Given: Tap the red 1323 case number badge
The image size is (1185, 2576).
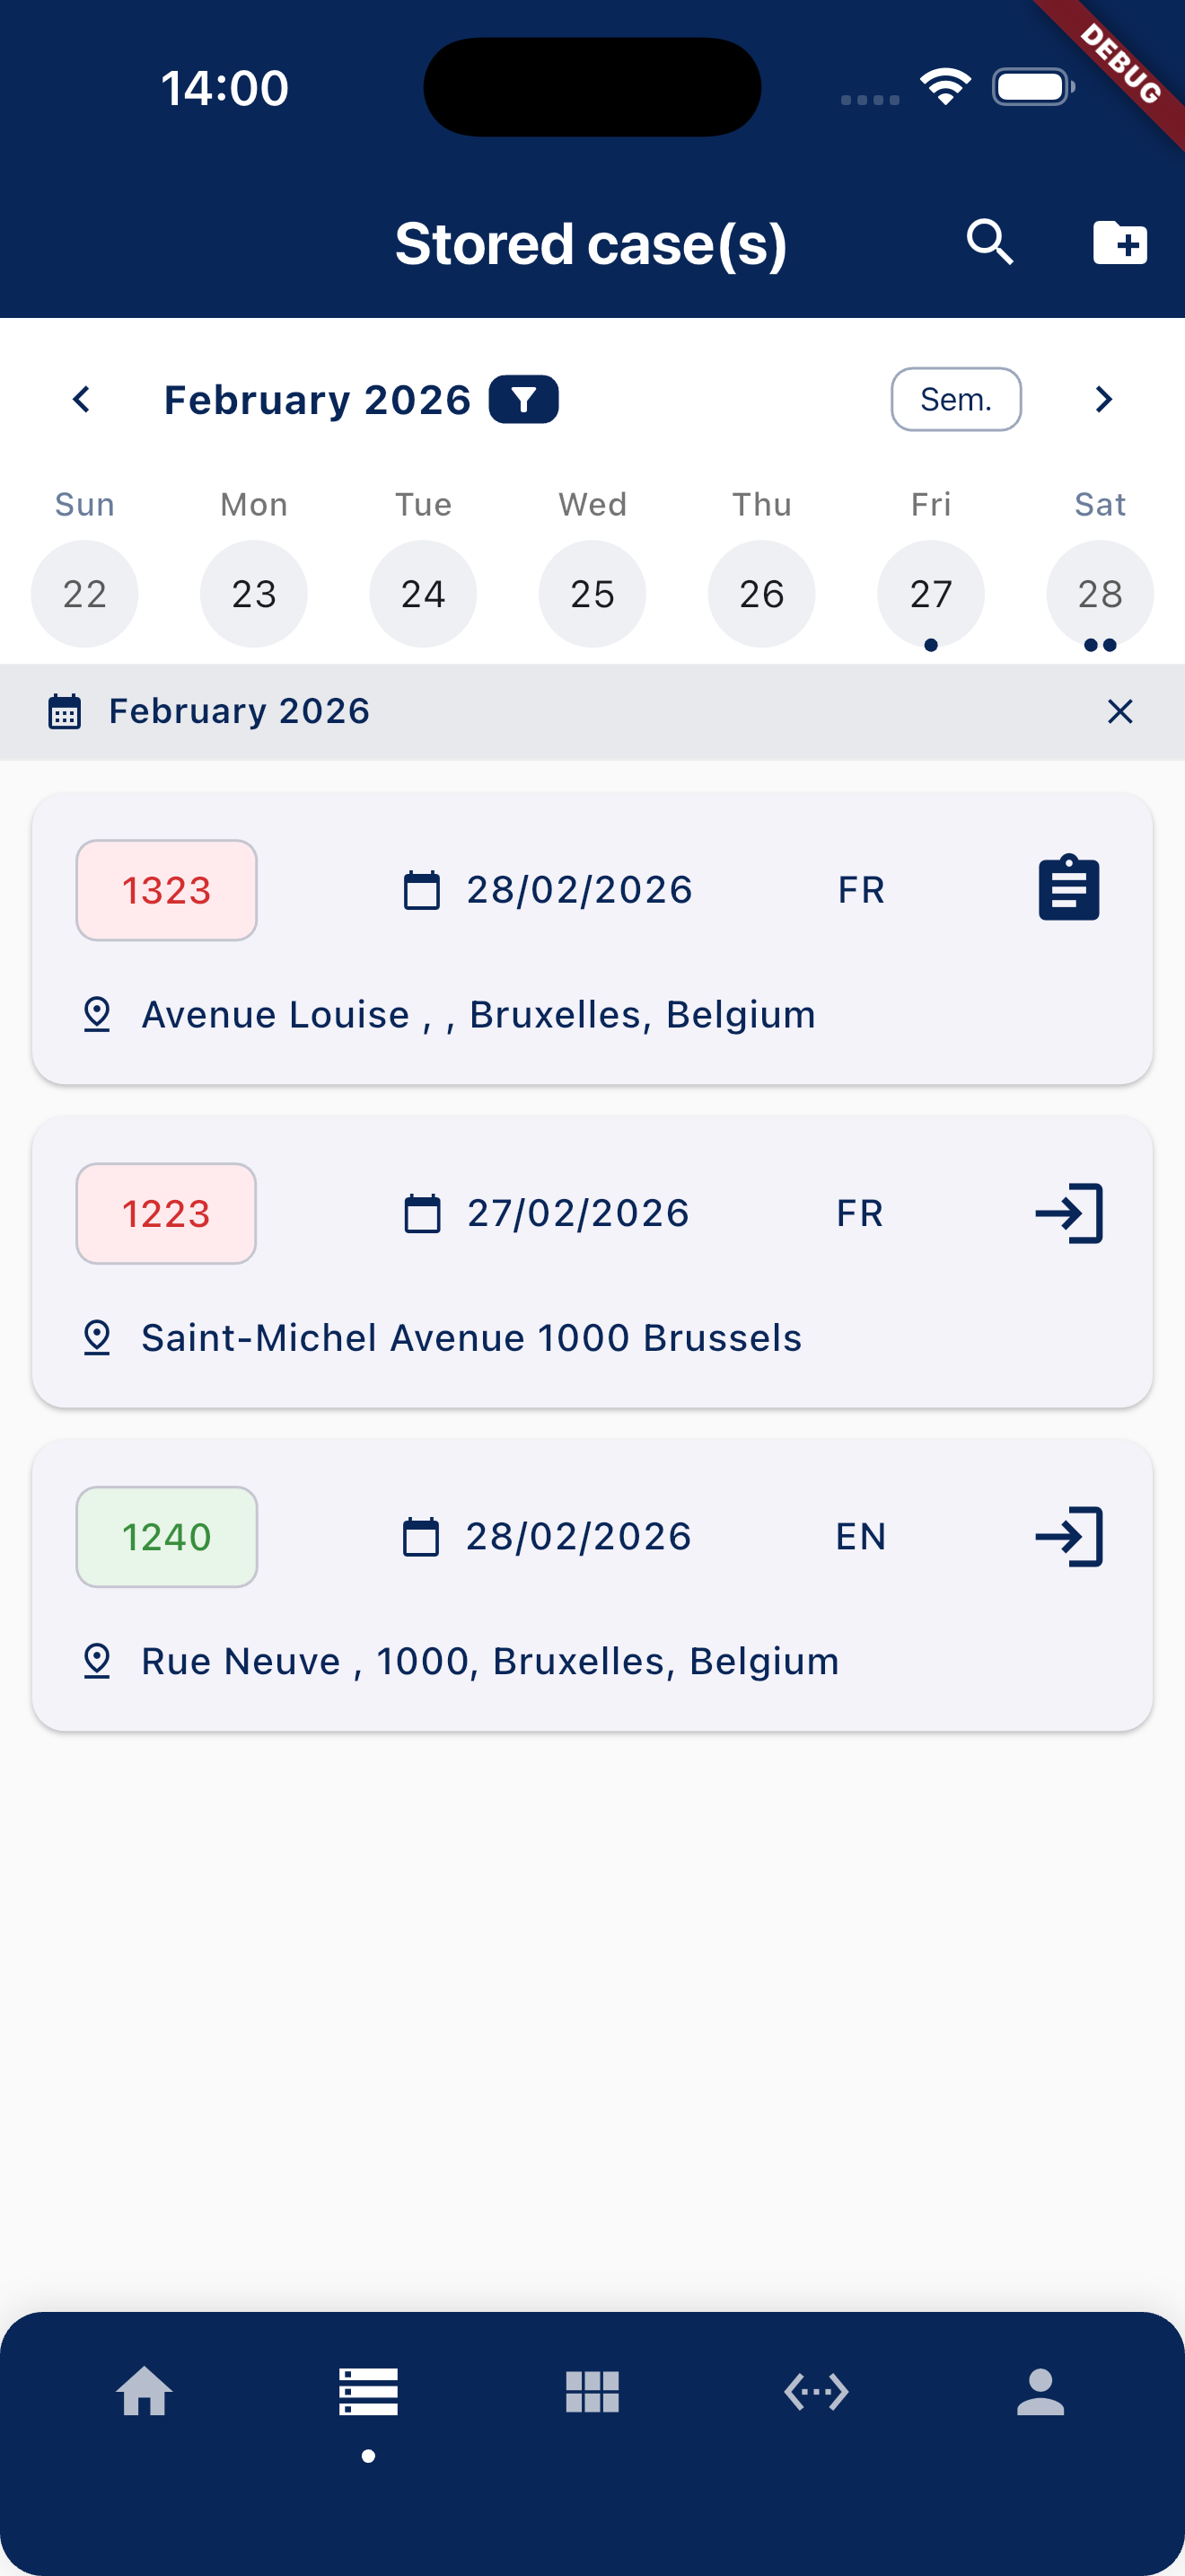Looking at the screenshot, I should (167, 890).
